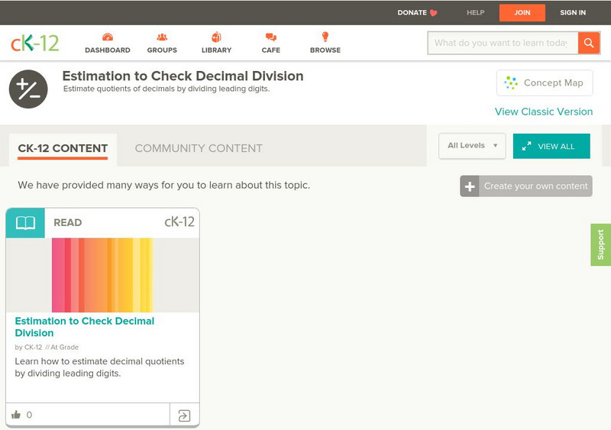Switch to the Community Content tab

click(199, 148)
